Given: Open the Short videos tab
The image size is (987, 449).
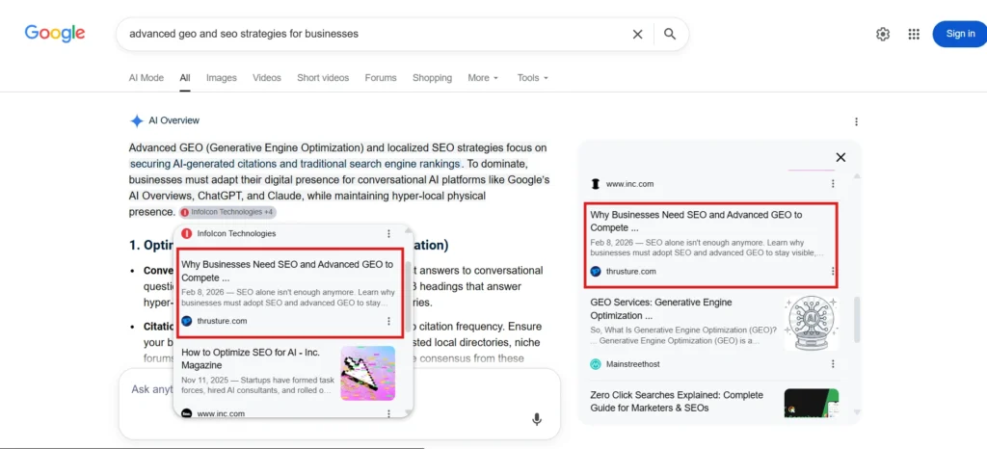Looking at the screenshot, I should point(323,78).
